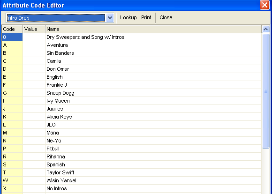Click the vertical scrollbar thumb
This screenshot has height=194, width=272.
[265, 91]
